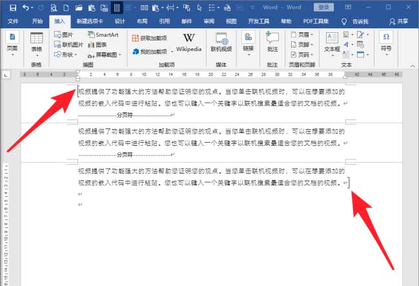Open the ribbon display options icon
419x286 pixels.
coord(348,7)
